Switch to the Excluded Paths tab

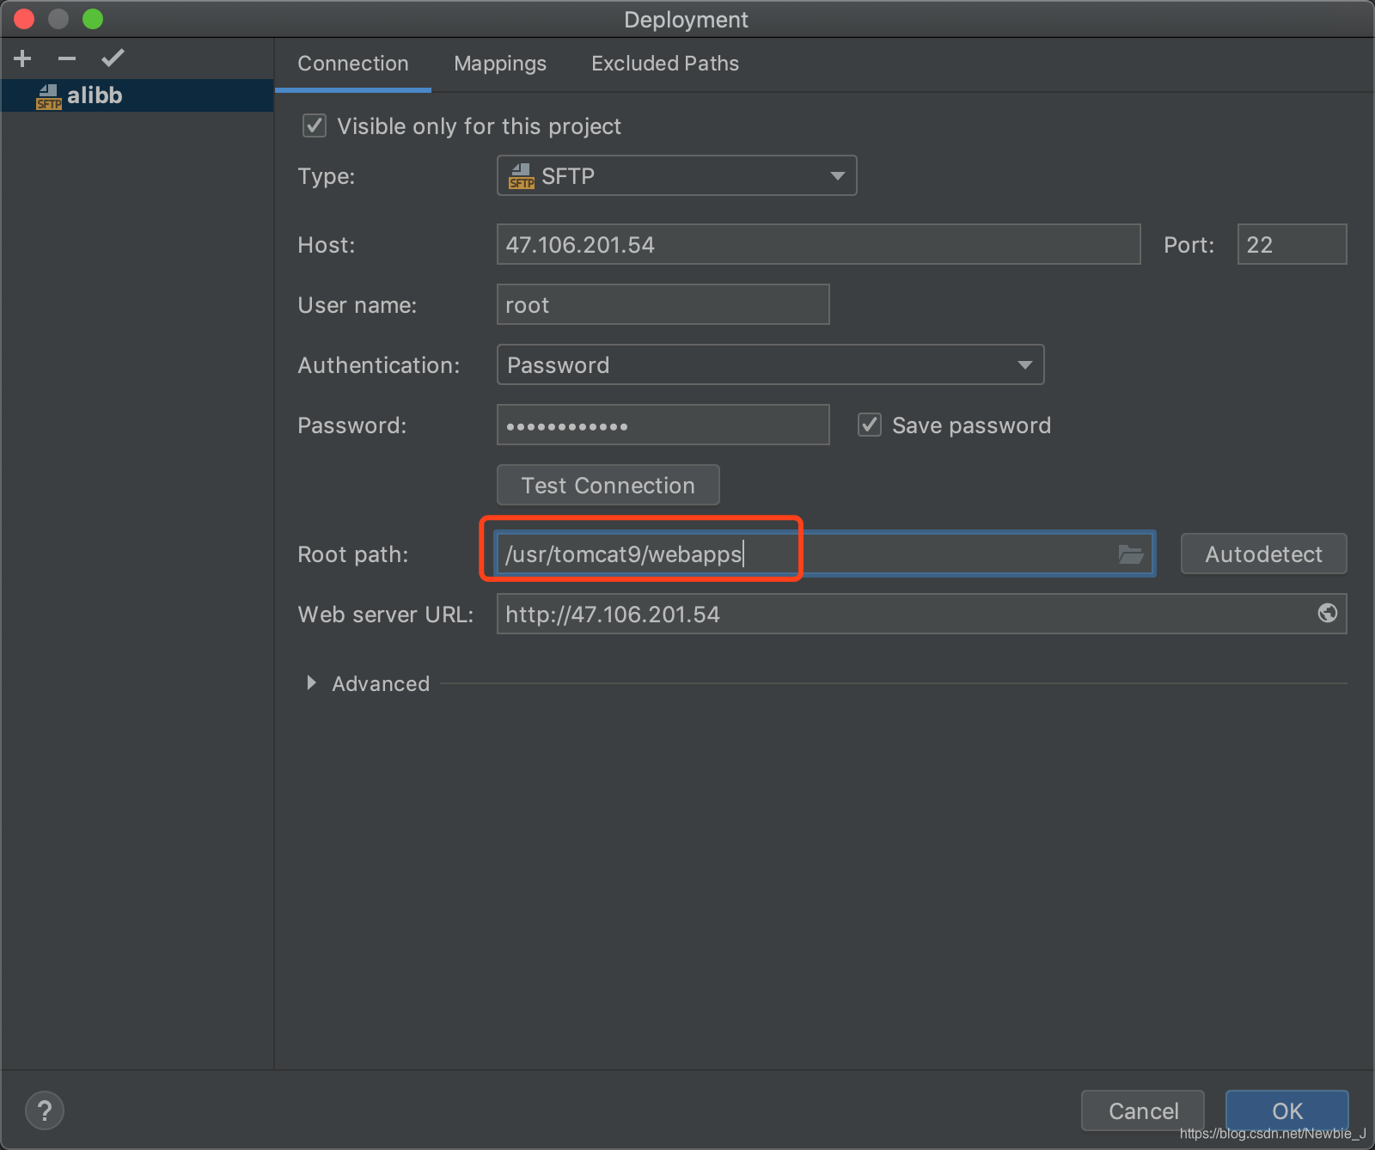click(x=665, y=64)
